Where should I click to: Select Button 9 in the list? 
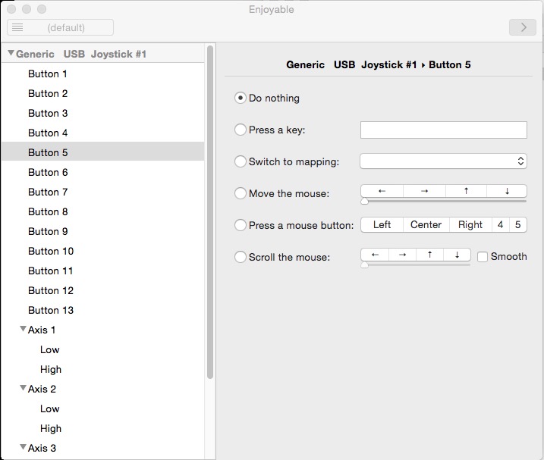point(102,232)
